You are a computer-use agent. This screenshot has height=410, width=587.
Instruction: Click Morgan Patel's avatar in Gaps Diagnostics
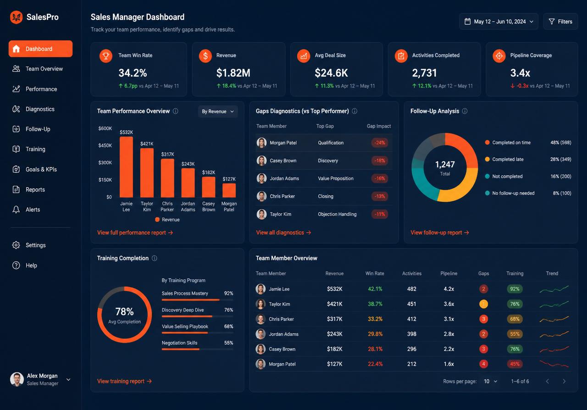click(x=262, y=143)
